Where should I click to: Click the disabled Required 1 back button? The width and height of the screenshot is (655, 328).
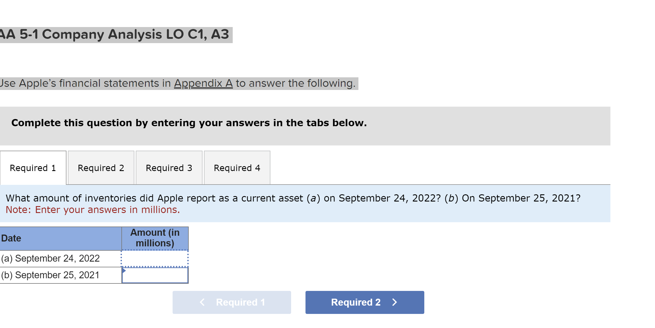pos(232,302)
